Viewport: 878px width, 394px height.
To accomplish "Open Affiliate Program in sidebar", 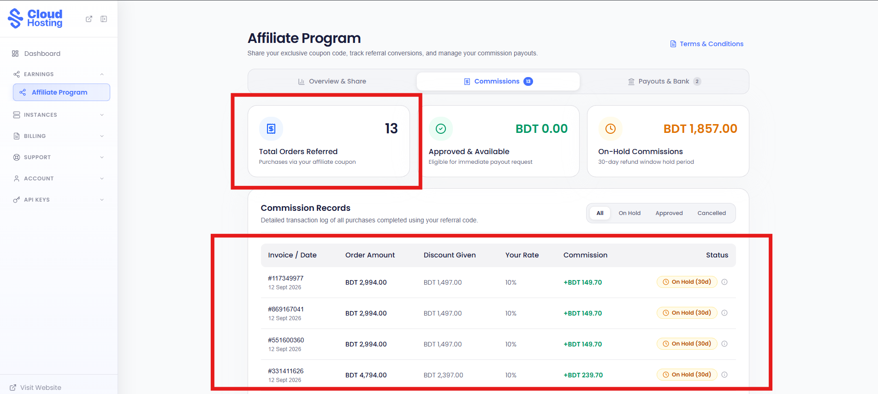I will point(61,92).
